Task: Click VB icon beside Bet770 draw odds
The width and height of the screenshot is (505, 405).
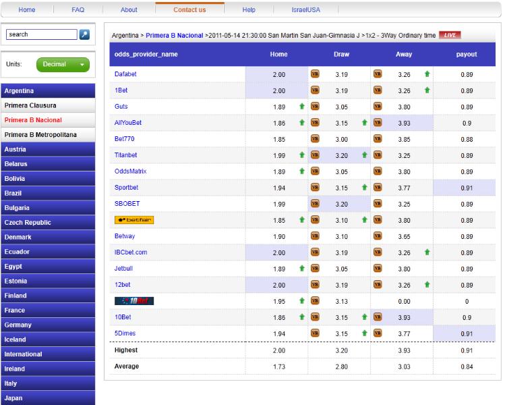Action: pyautogui.click(x=315, y=139)
